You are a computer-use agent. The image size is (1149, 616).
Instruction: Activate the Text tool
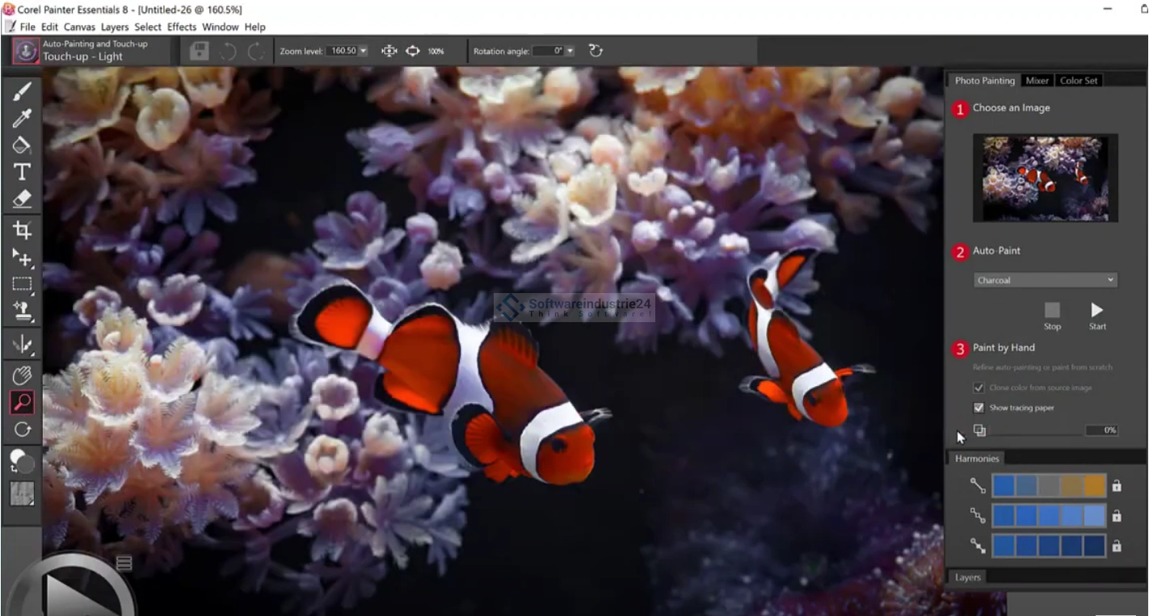pyautogui.click(x=22, y=172)
